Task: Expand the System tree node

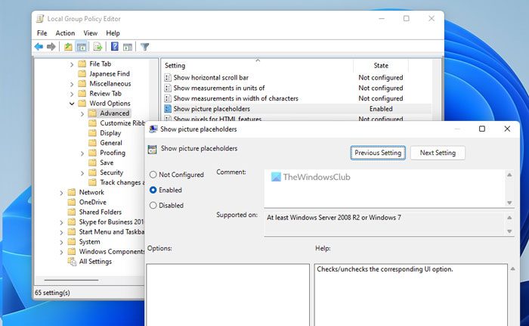Action: 61,242
